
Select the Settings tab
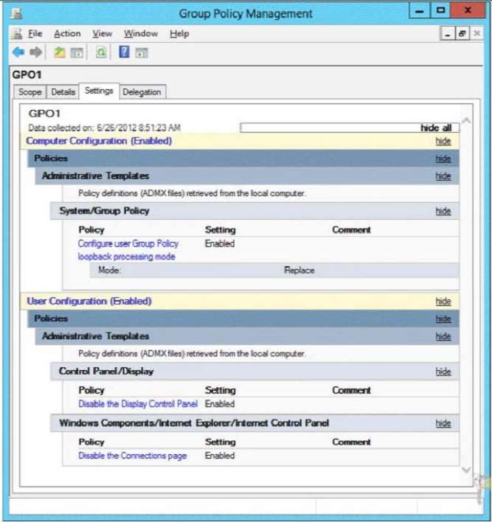click(x=99, y=91)
